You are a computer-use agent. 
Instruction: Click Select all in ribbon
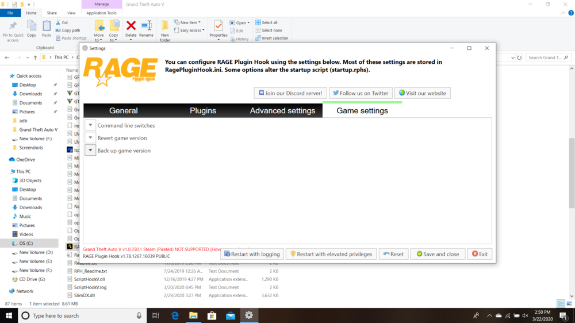click(x=267, y=22)
